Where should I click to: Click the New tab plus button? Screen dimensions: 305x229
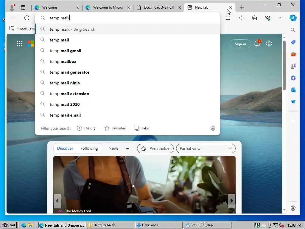pos(242,7)
